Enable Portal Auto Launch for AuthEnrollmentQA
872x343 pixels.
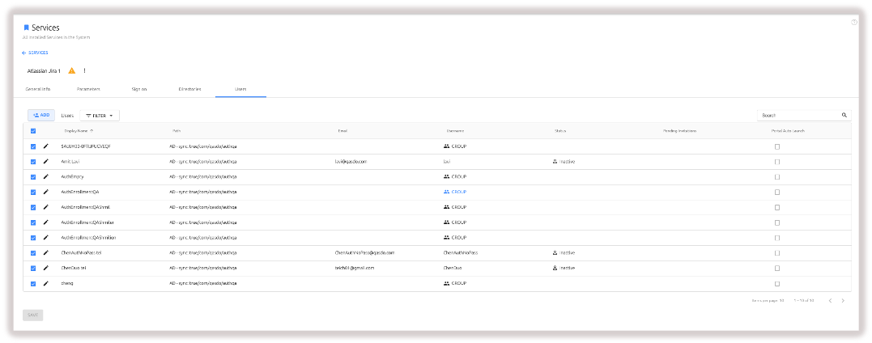(x=777, y=192)
